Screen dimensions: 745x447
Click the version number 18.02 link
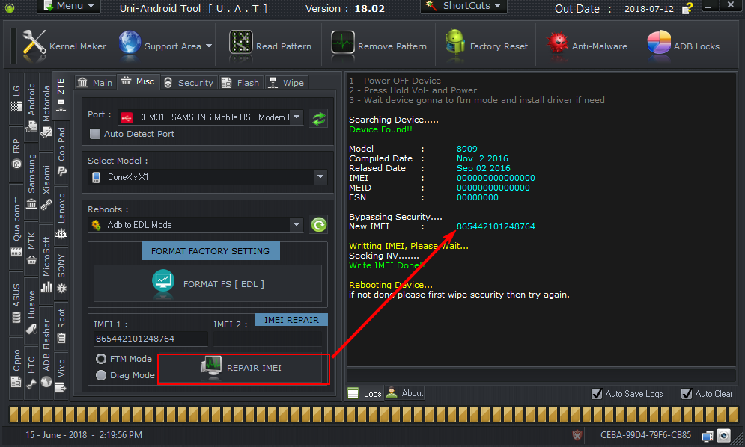370,8
